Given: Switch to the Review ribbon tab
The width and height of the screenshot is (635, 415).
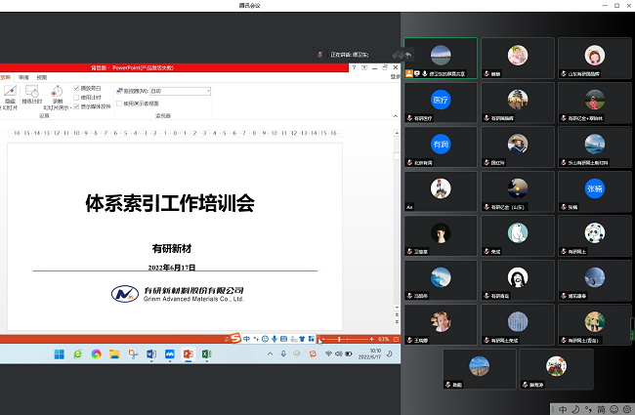Looking at the screenshot, I should [23, 76].
